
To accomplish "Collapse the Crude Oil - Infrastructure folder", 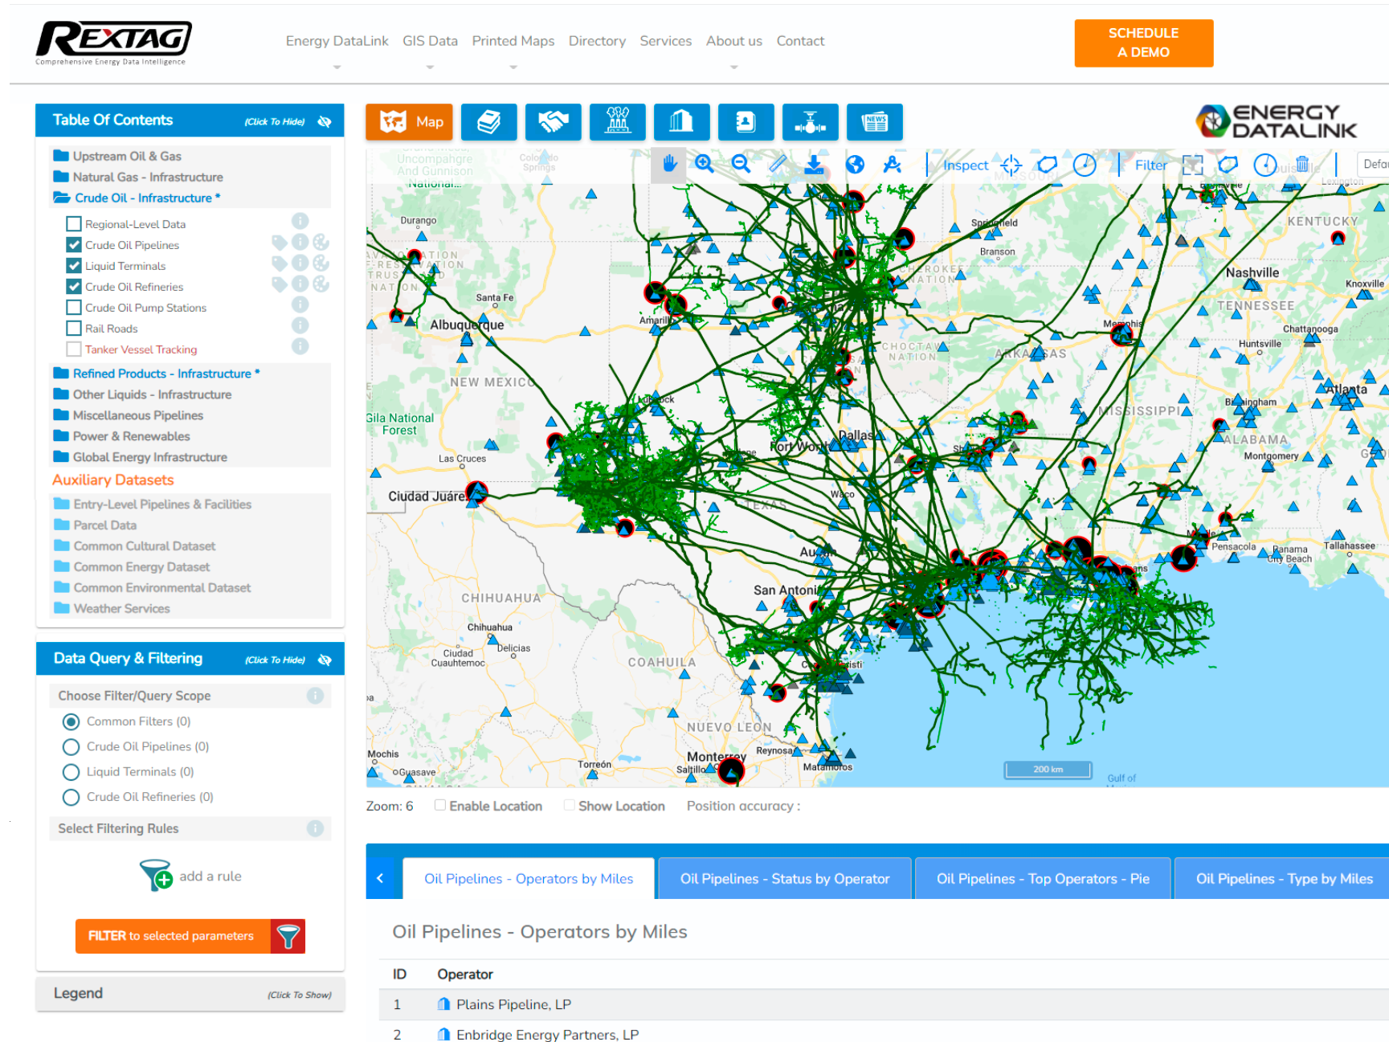I will click(x=137, y=198).
